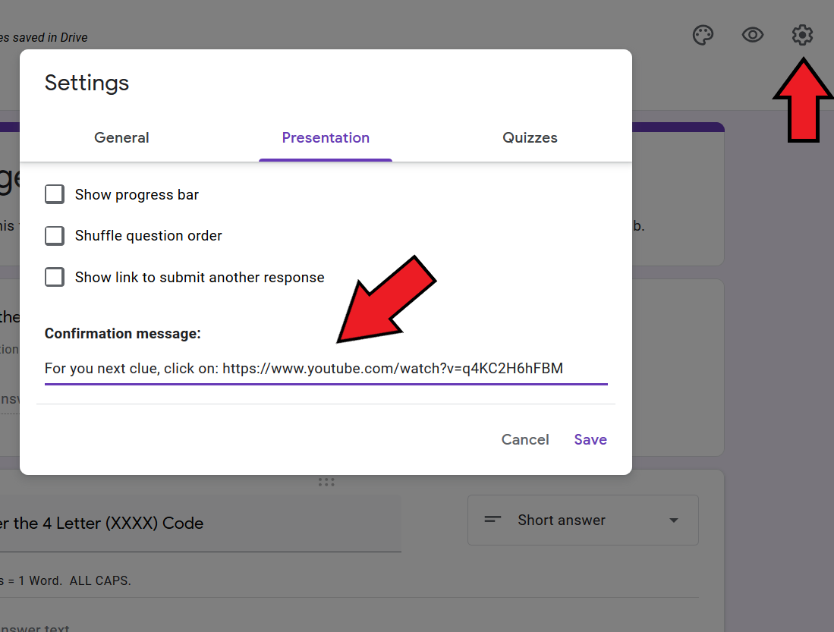
Task: Open the theme customization palette icon
Action: pyautogui.click(x=703, y=35)
